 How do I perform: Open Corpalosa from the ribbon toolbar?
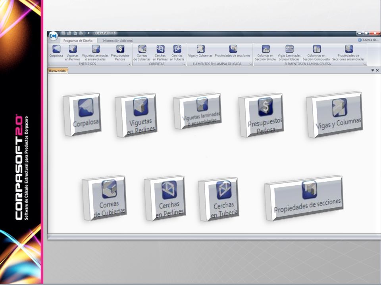click(56, 51)
